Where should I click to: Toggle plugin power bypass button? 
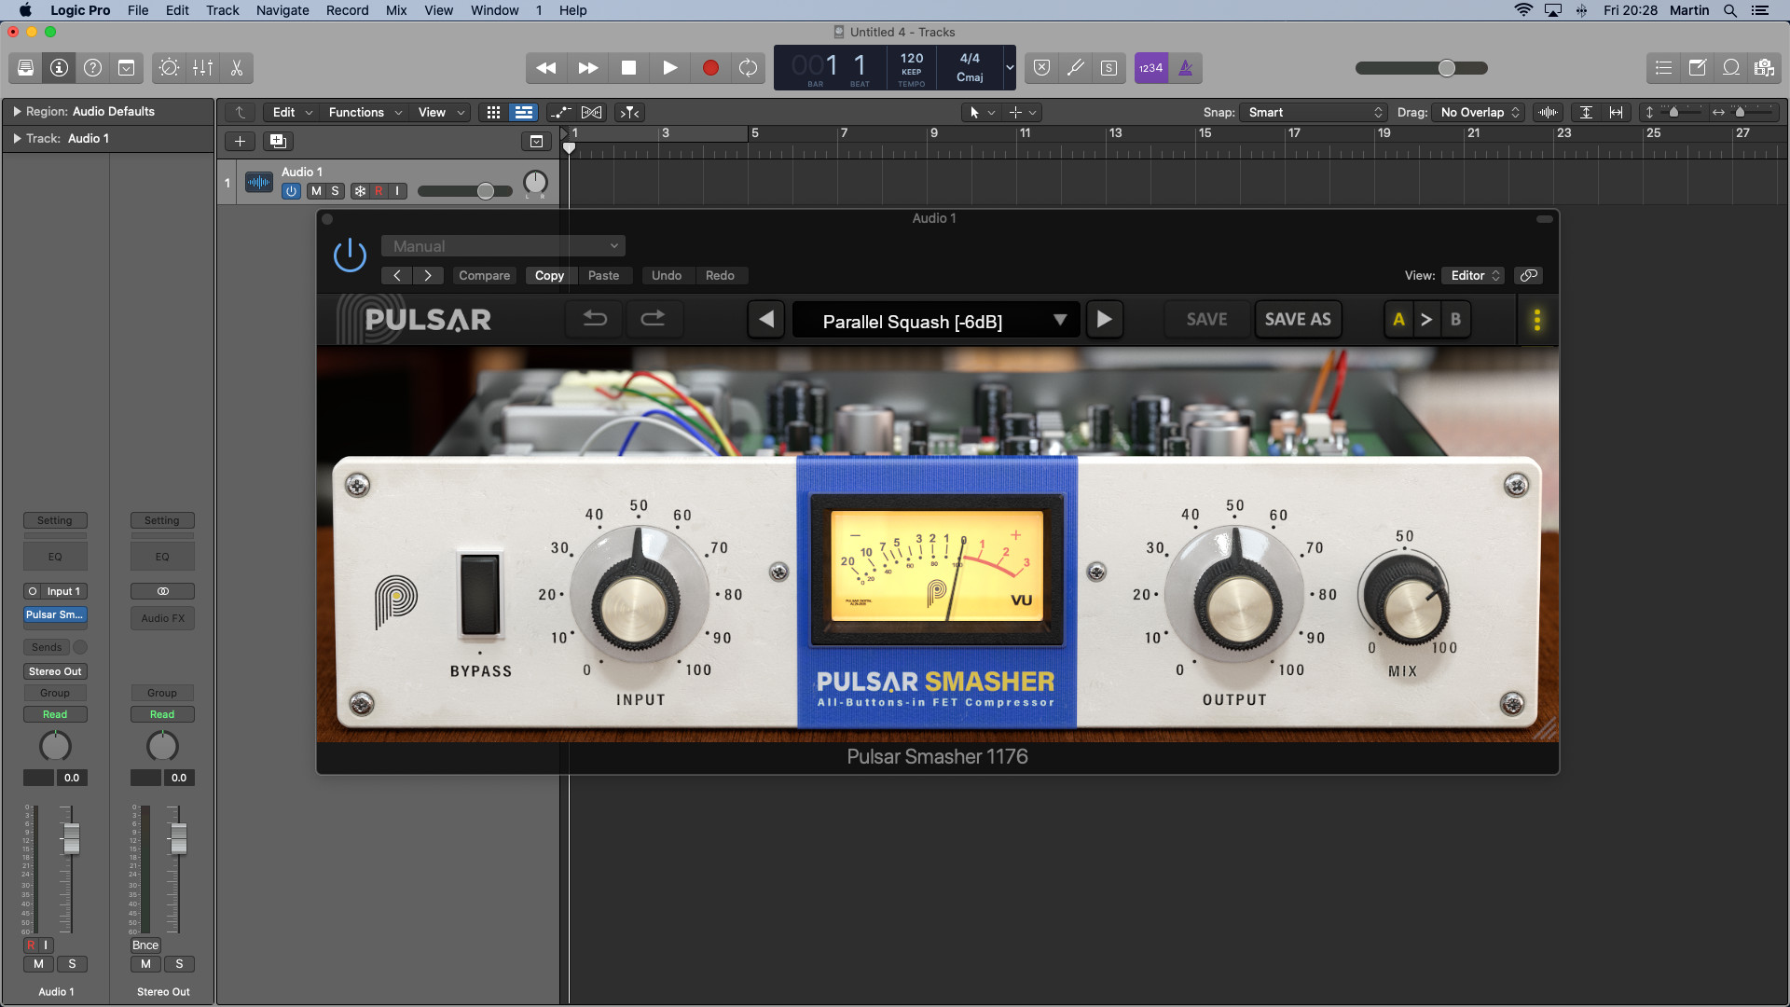(351, 255)
